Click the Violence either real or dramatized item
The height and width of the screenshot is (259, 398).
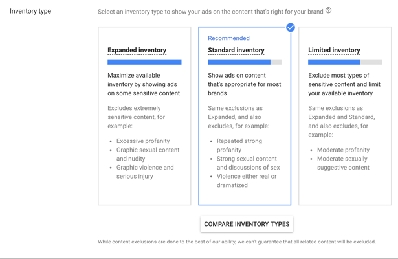coord(247,181)
